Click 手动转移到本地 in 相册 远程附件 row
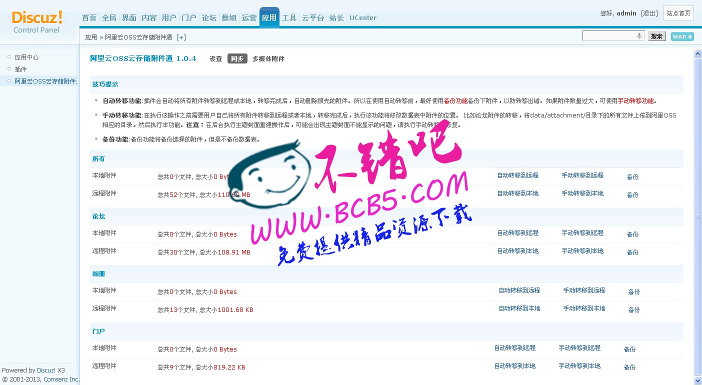 pos(584,308)
